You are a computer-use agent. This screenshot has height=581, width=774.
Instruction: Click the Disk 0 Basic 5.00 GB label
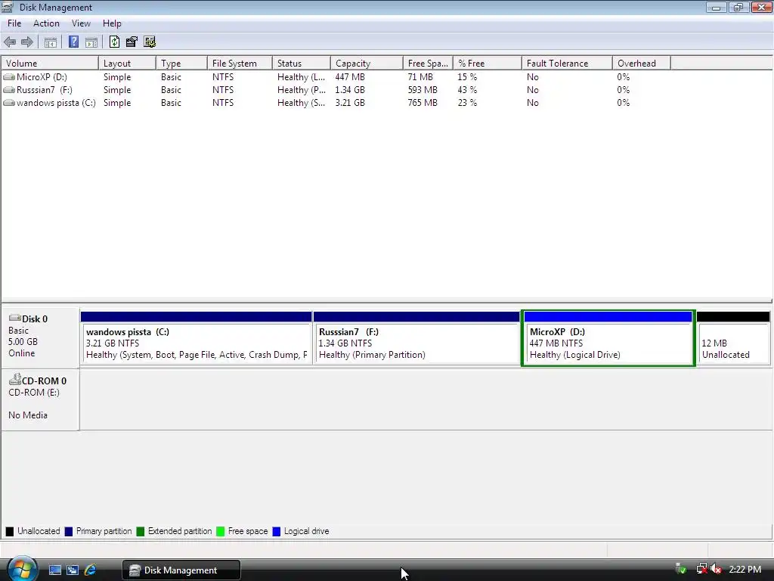point(40,337)
